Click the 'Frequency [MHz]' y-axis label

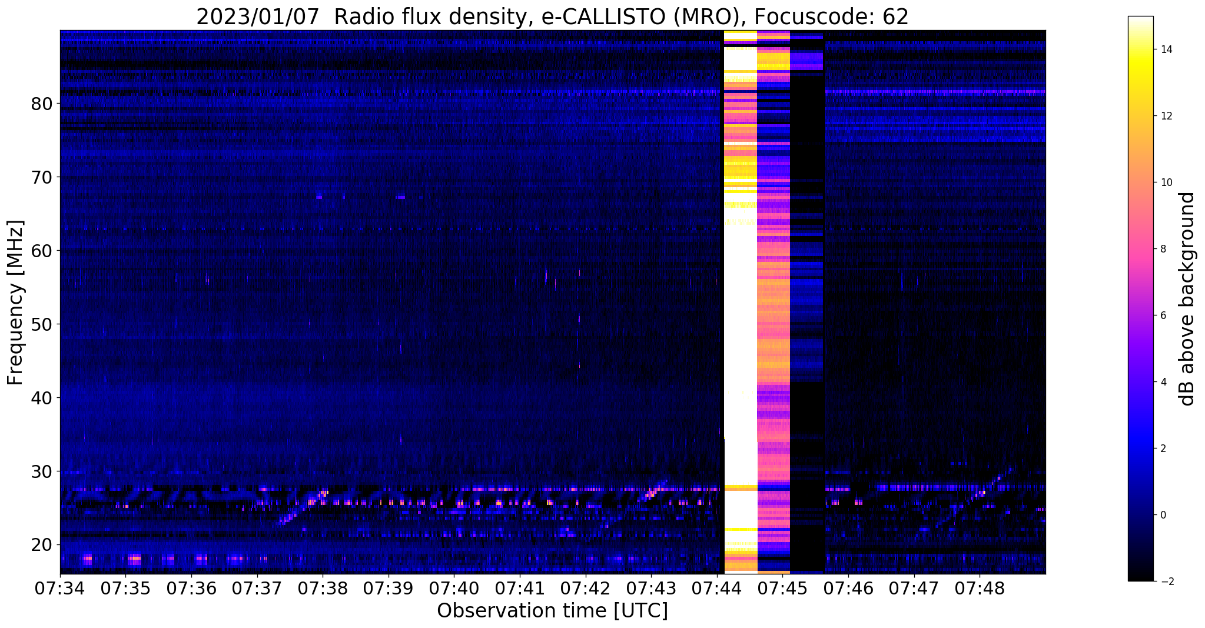tap(16, 303)
